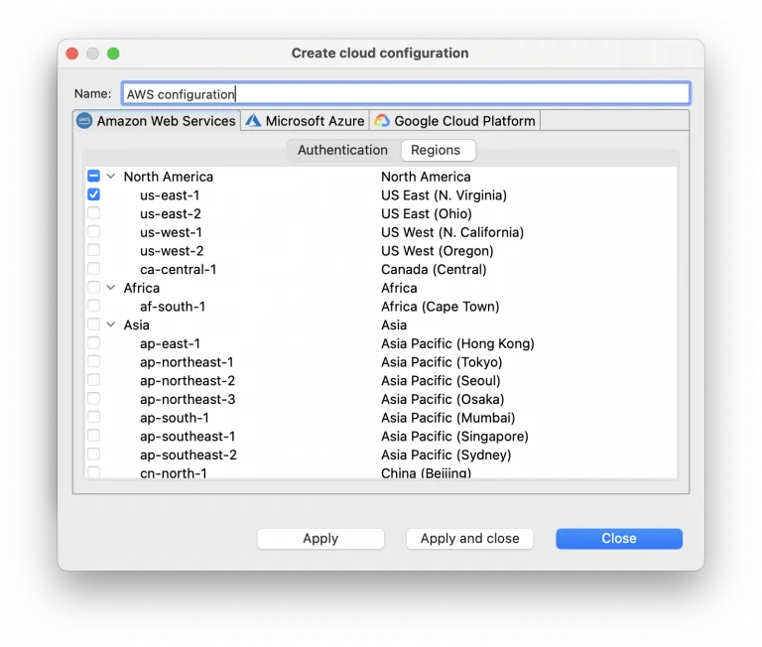Select the 'ap-east-1' row label
Image resolution: width=762 pixels, height=647 pixels.
[x=170, y=343]
